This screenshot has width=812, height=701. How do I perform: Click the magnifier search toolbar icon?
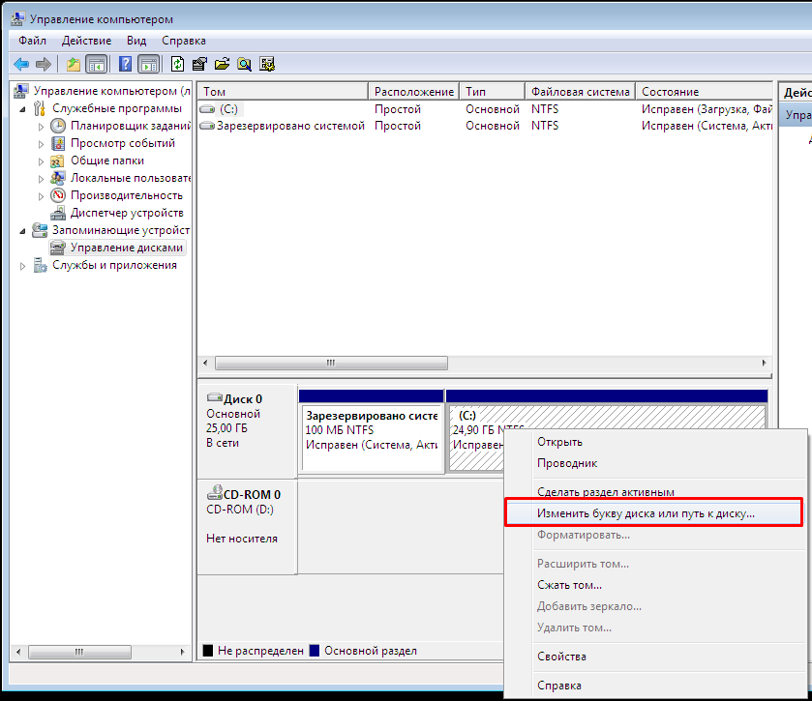click(x=245, y=64)
